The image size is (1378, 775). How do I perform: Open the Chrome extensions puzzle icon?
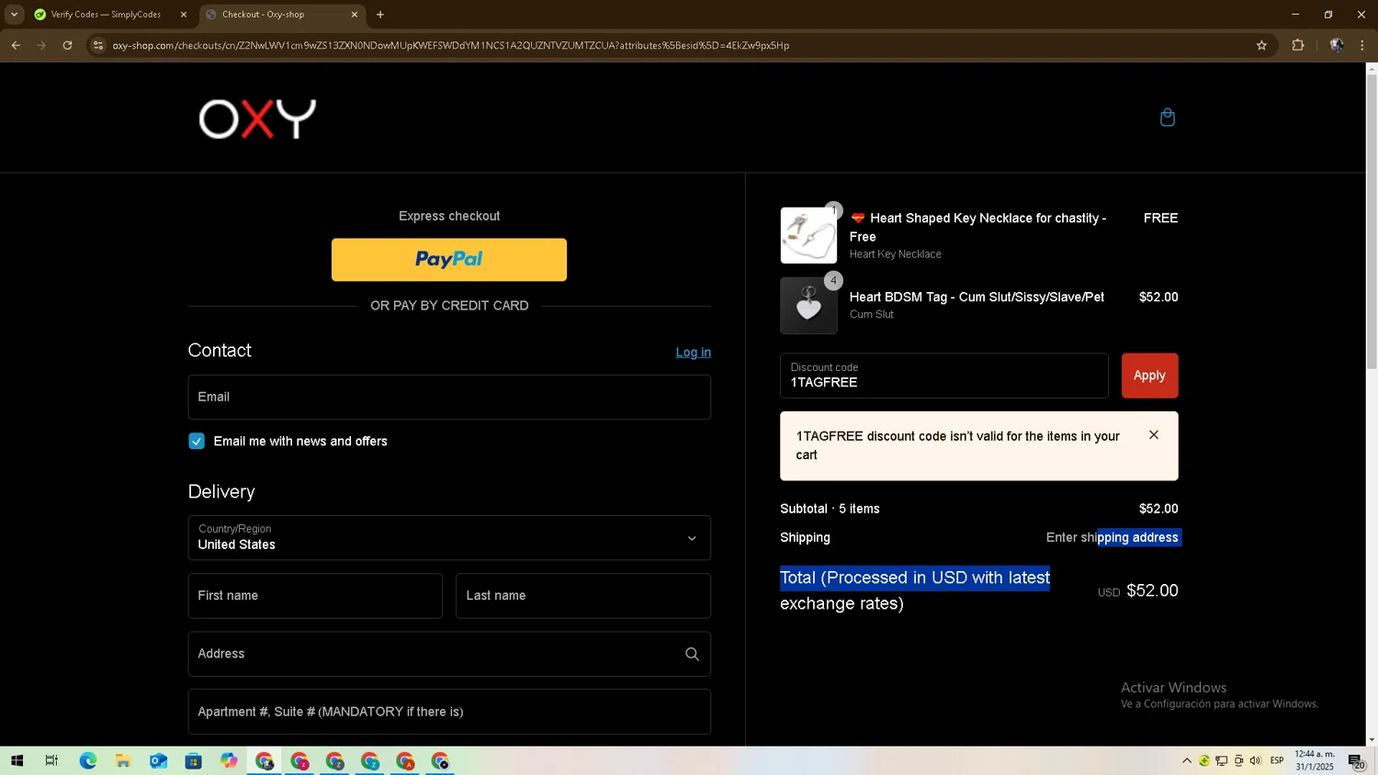tap(1298, 45)
